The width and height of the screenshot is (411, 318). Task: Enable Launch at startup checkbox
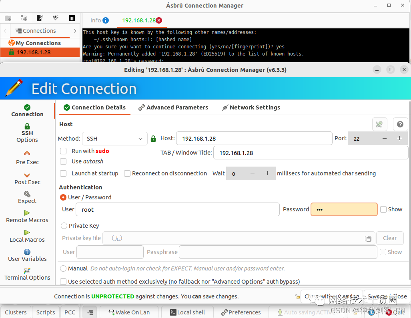click(63, 173)
